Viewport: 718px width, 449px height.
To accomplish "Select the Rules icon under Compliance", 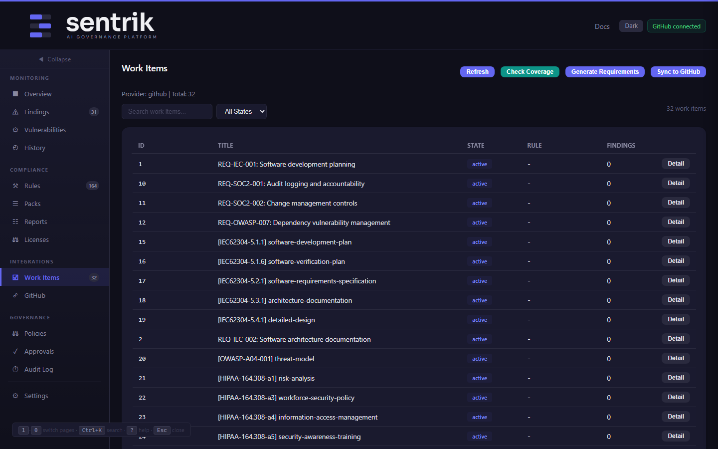I will [x=15, y=186].
